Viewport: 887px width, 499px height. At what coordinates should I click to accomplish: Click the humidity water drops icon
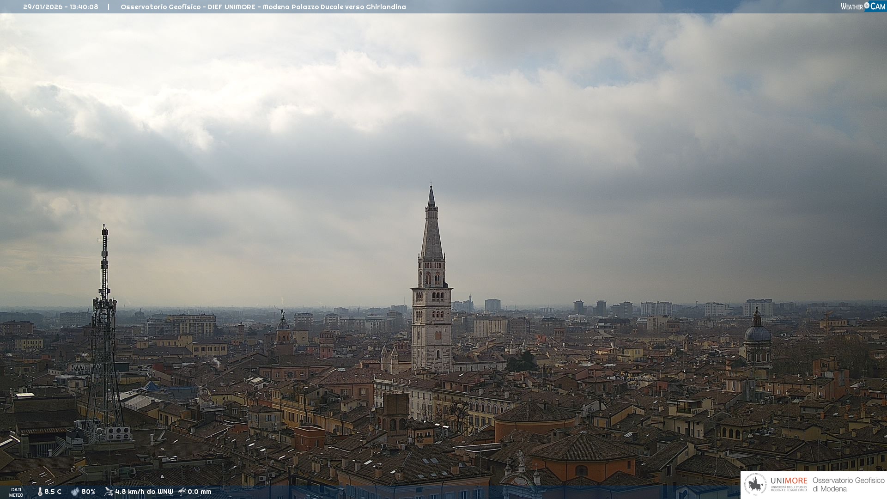(x=75, y=492)
